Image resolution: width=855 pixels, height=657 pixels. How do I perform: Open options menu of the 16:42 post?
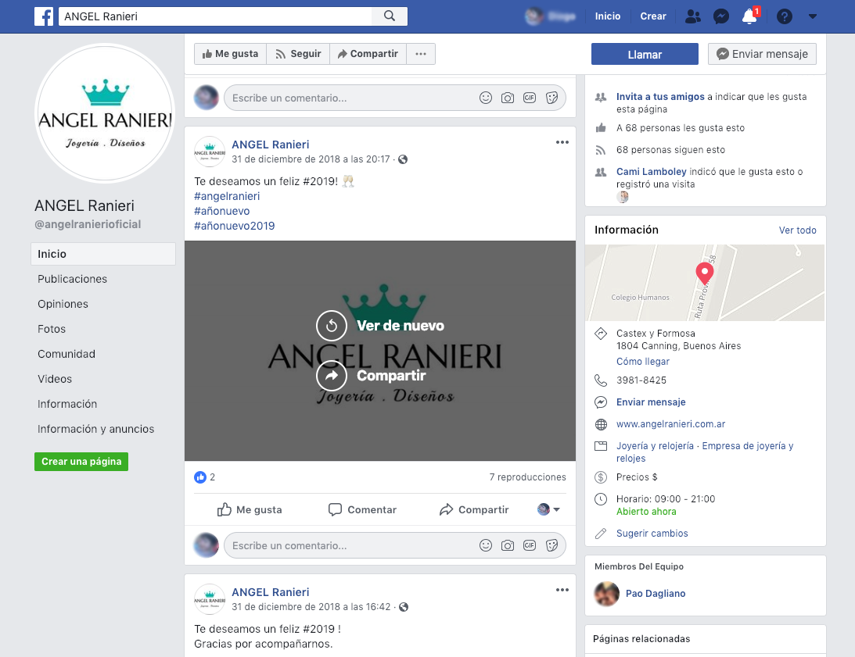tap(562, 590)
